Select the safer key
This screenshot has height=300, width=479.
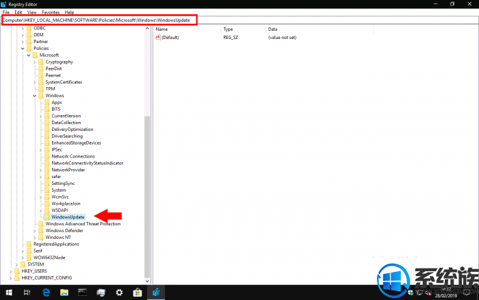(56, 177)
